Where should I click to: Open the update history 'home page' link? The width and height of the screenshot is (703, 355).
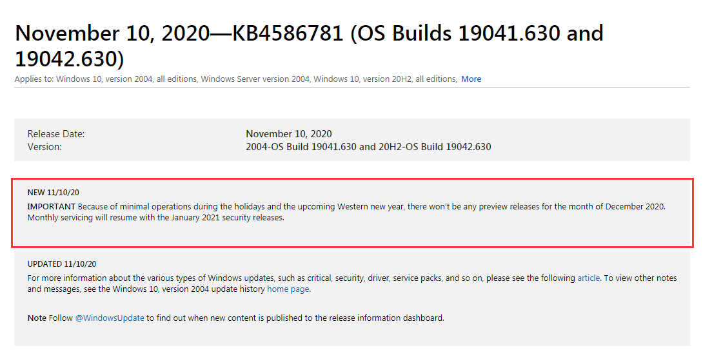pos(288,289)
